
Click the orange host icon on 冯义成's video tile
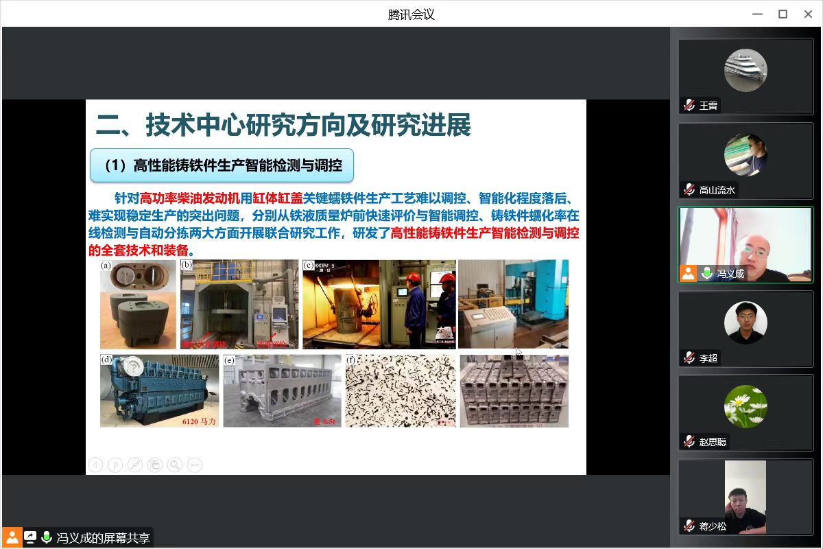[688, 273]
